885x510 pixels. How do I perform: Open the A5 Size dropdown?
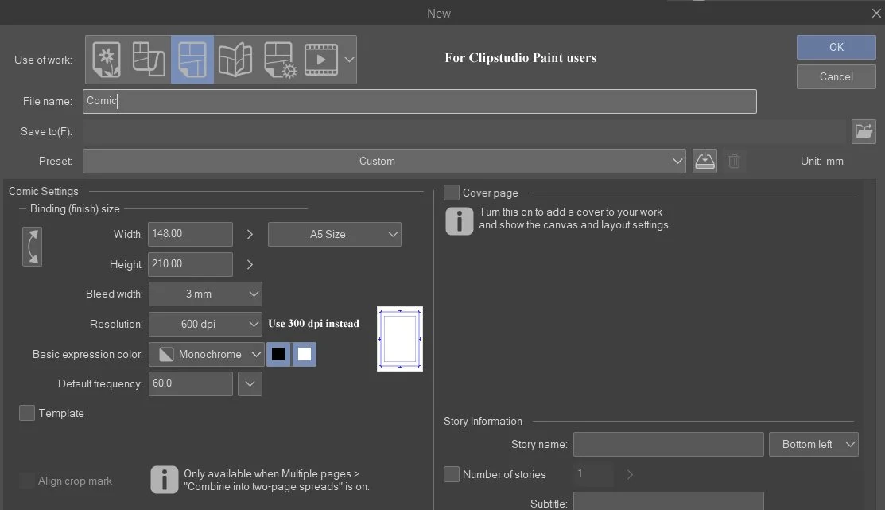click(335, 235)
